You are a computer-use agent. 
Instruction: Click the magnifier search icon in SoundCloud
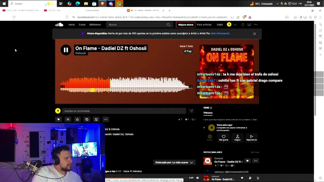(168, 25)
